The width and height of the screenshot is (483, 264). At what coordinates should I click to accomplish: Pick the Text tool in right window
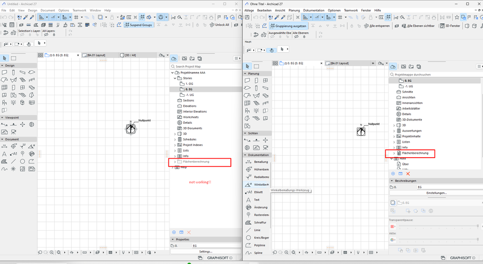(x=257, y=200)
